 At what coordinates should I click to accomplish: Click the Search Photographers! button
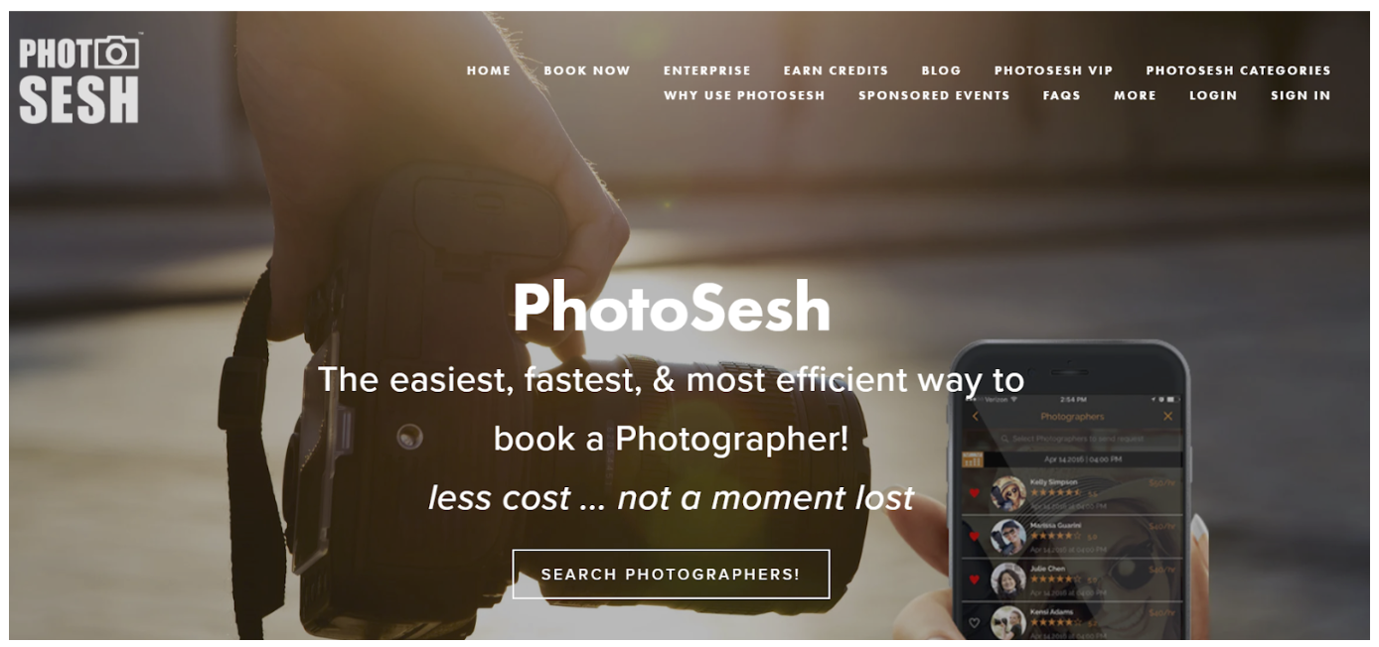[671, 575]
